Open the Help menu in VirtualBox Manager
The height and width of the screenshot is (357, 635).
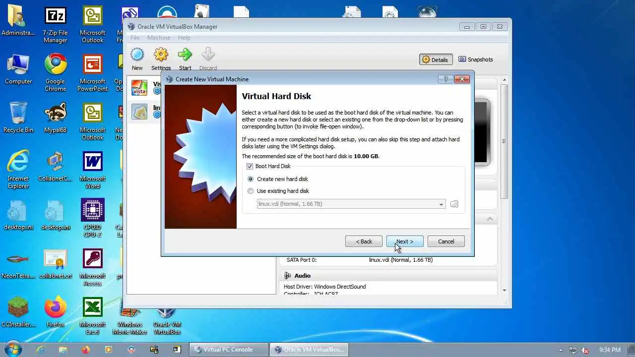click(184, 38)
